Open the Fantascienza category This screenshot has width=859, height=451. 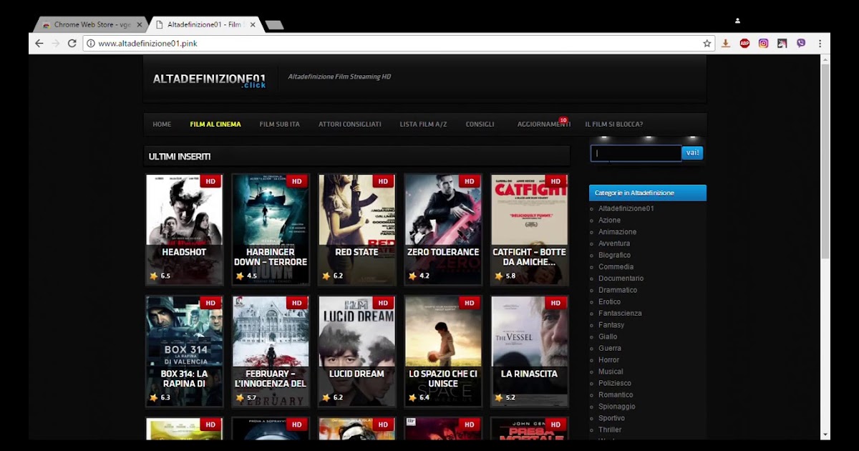pos(620,314)
